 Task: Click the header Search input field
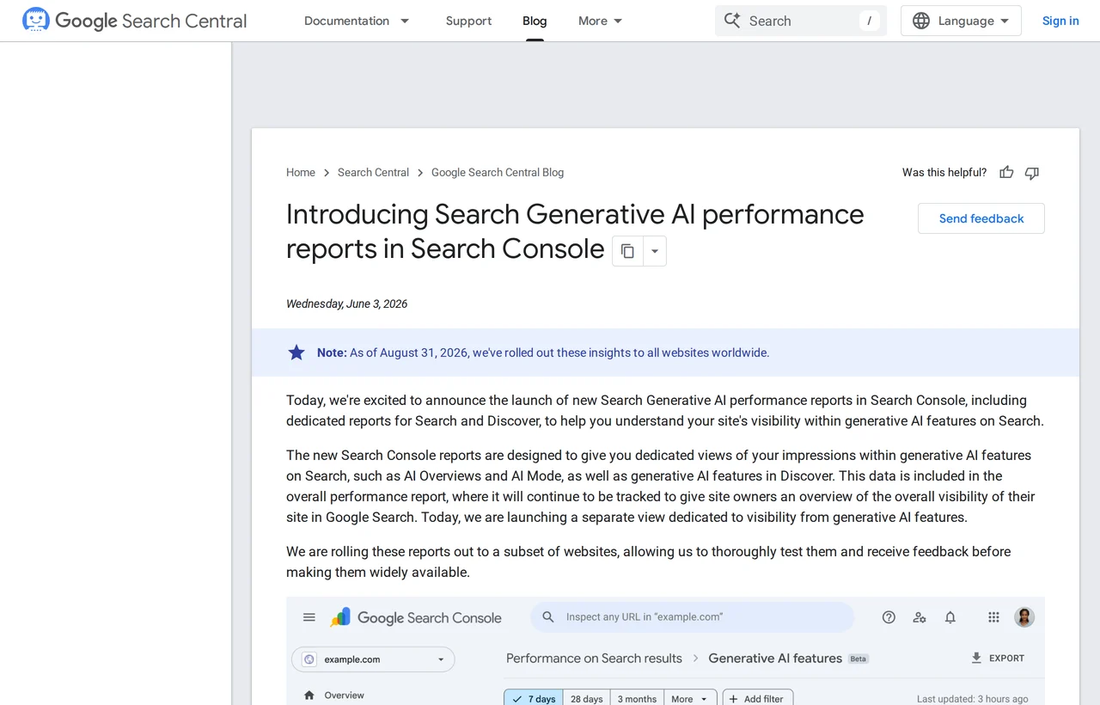pyautogui.click(x=801, y=21)
